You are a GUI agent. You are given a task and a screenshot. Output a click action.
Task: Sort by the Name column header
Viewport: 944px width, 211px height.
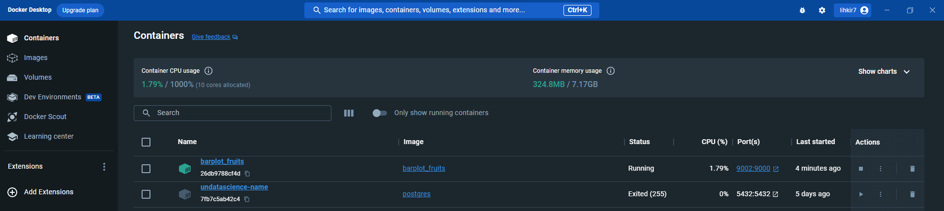tap(187, 142)
